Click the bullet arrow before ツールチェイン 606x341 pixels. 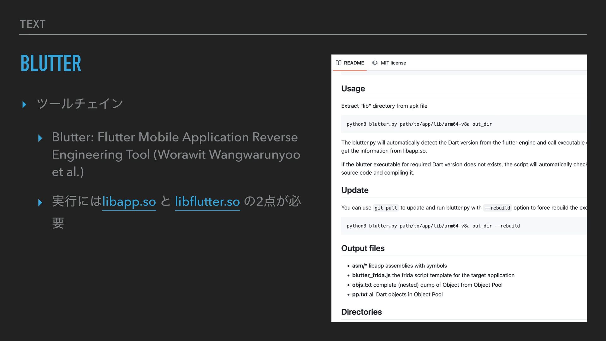click(x=24, y=105)
